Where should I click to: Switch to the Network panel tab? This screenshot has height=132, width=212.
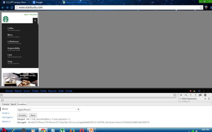click(18, 91)
